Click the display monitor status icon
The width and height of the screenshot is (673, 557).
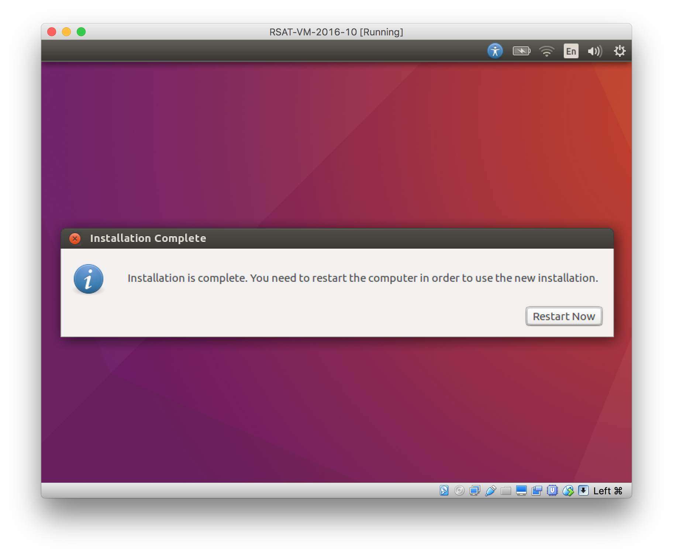pos(521,490)
